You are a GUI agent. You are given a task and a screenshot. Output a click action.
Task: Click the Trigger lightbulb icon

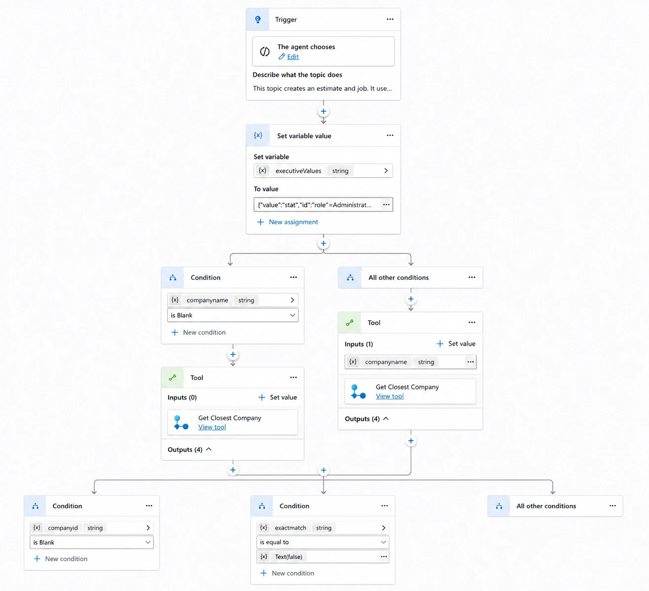(258, 20)
